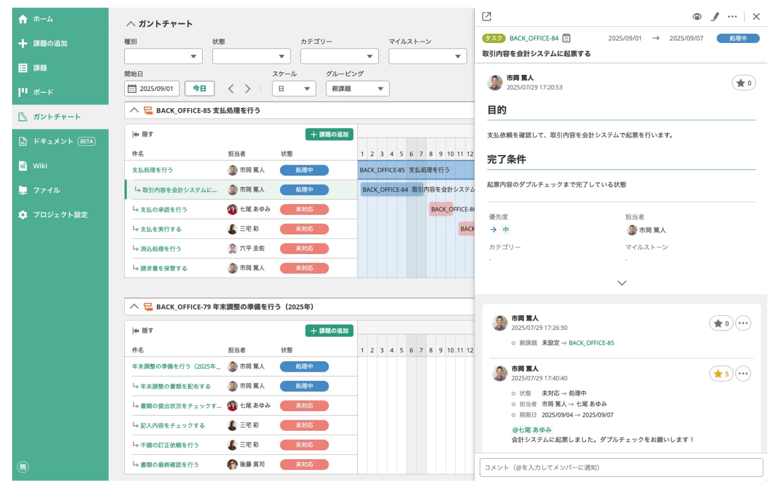
Task: Open the 支払処理を行う issue link
Action: (x=153, y=170)
